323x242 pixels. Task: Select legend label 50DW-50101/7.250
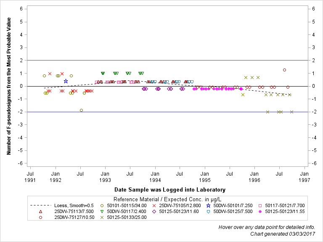coord(233,205)
